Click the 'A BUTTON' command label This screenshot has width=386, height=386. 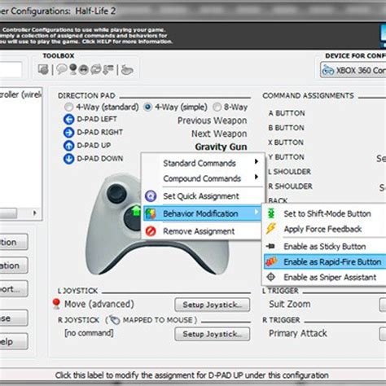click(x=287, y=113)
